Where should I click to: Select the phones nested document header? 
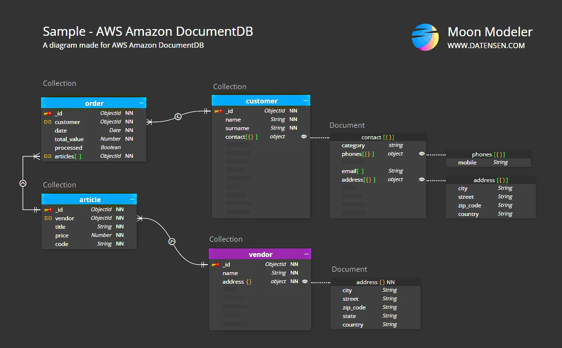coord(489,154)
